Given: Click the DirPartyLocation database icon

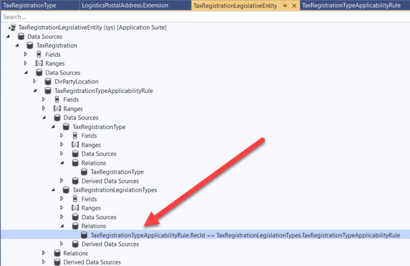Looking at the screenshot, I should [48, 82].
